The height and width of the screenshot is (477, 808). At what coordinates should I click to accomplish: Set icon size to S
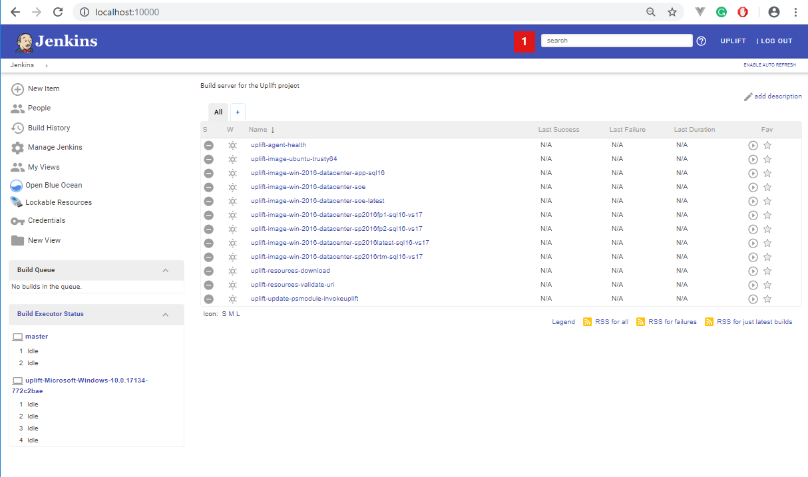pos(224,314)
